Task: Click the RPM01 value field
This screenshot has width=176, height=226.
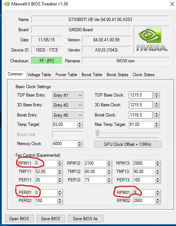Action: click(x=144, y=193)
